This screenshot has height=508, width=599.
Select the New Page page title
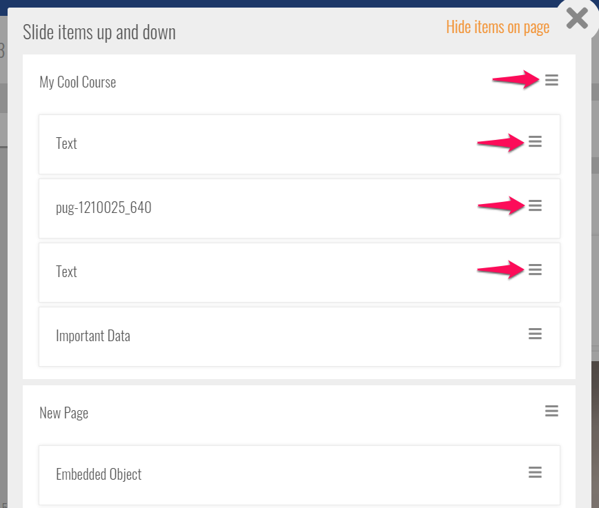[63, 413]
